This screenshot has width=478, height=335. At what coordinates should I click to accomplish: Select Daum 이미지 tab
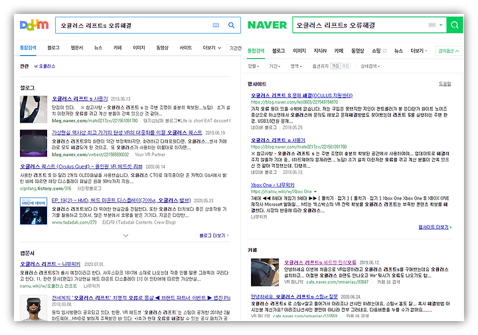coord(139,48)
